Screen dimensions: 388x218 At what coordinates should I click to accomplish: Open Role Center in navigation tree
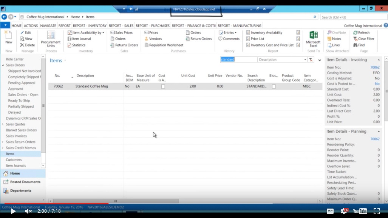[15, 59]
